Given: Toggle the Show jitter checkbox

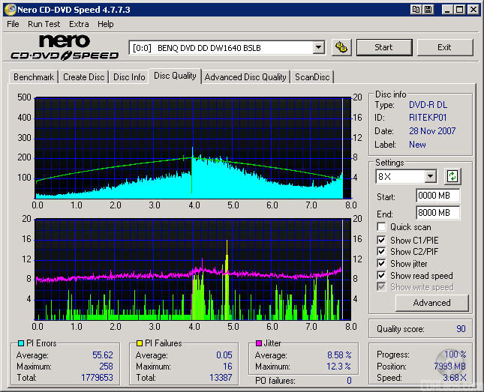Looking at the screenshot, I should [x=382, y=264].
